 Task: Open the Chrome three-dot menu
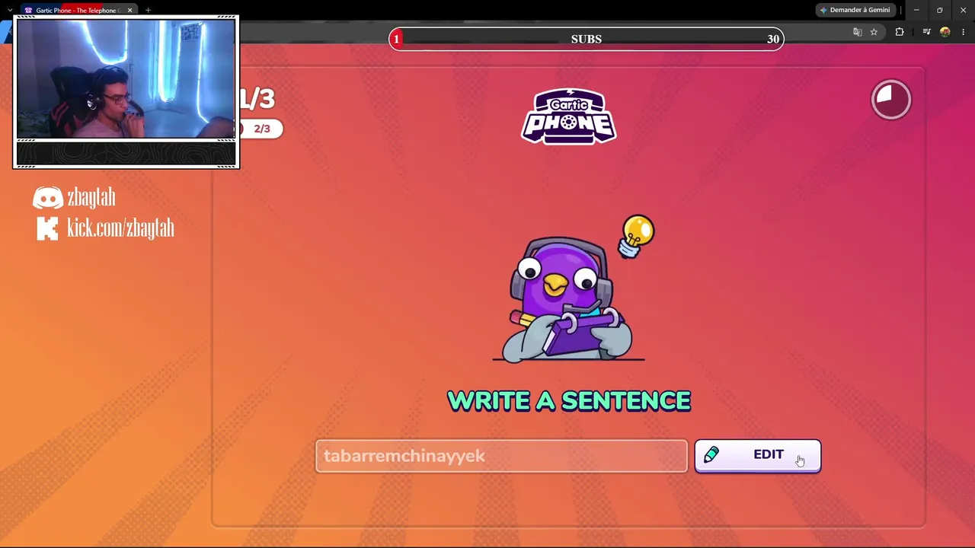click(963, 32)
